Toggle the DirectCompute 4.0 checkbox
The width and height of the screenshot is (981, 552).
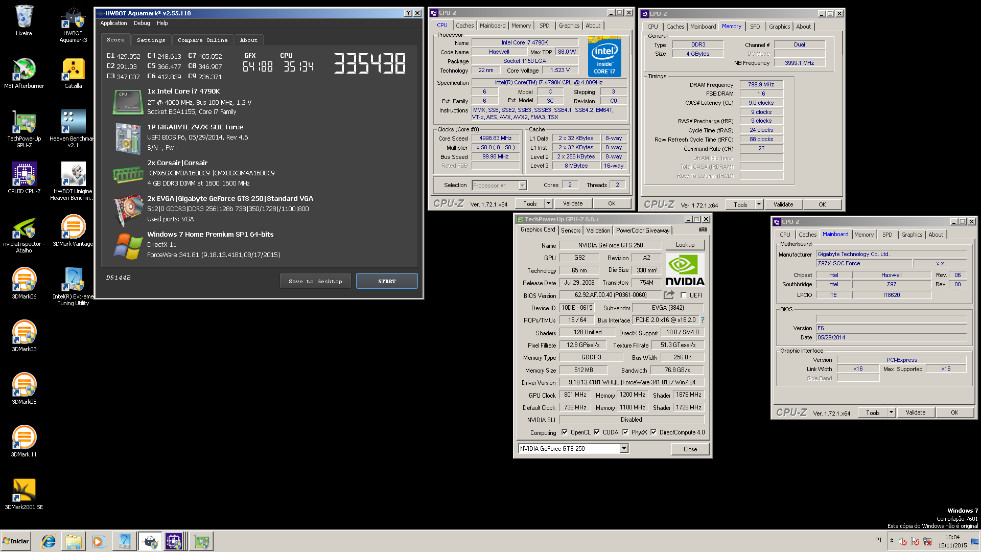tap(653, 432)
